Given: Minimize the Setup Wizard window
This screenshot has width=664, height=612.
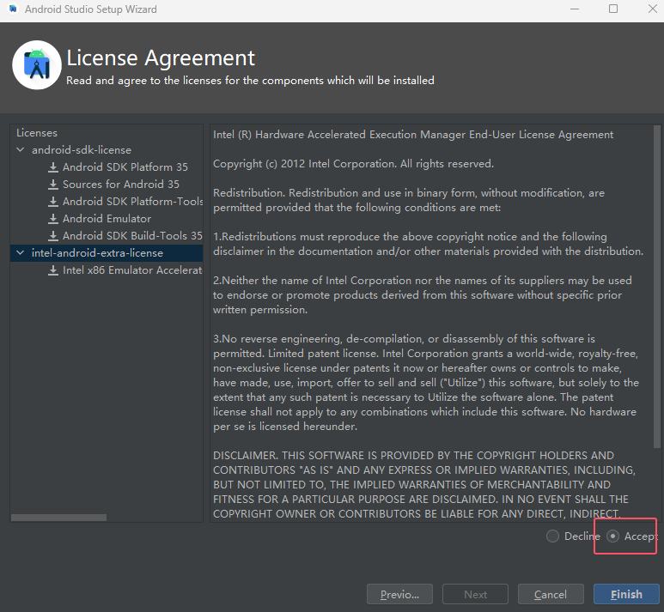Looking at the screenshot, I should click(x=575, y=9).
